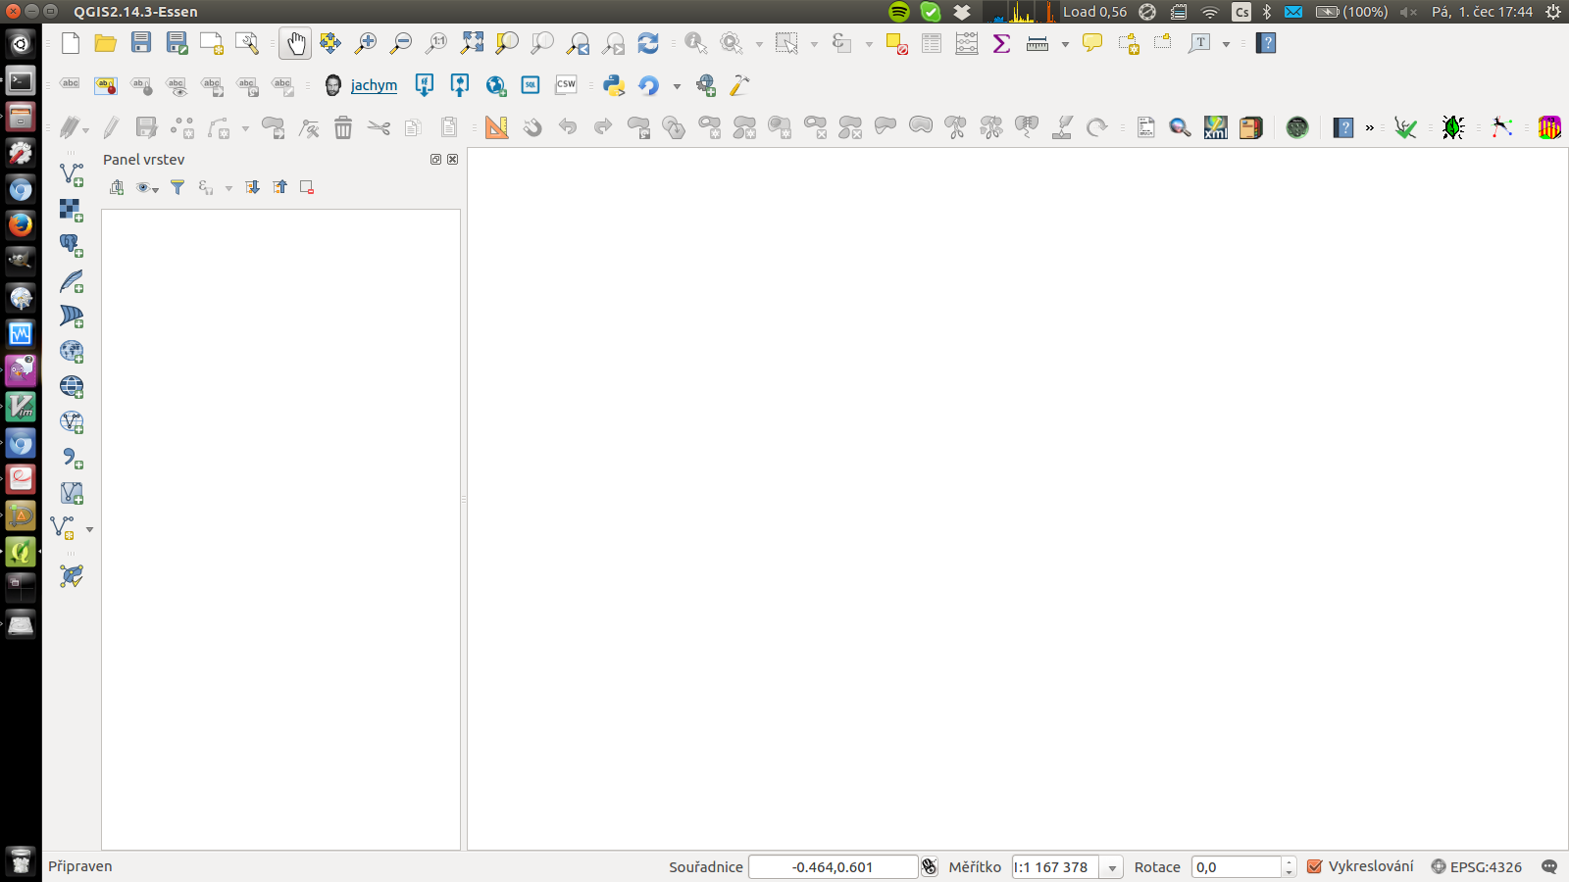
Task: Click the jachym user link
Action: 374,85
